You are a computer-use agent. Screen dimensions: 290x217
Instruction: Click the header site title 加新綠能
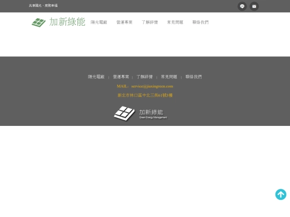point(67,22)
